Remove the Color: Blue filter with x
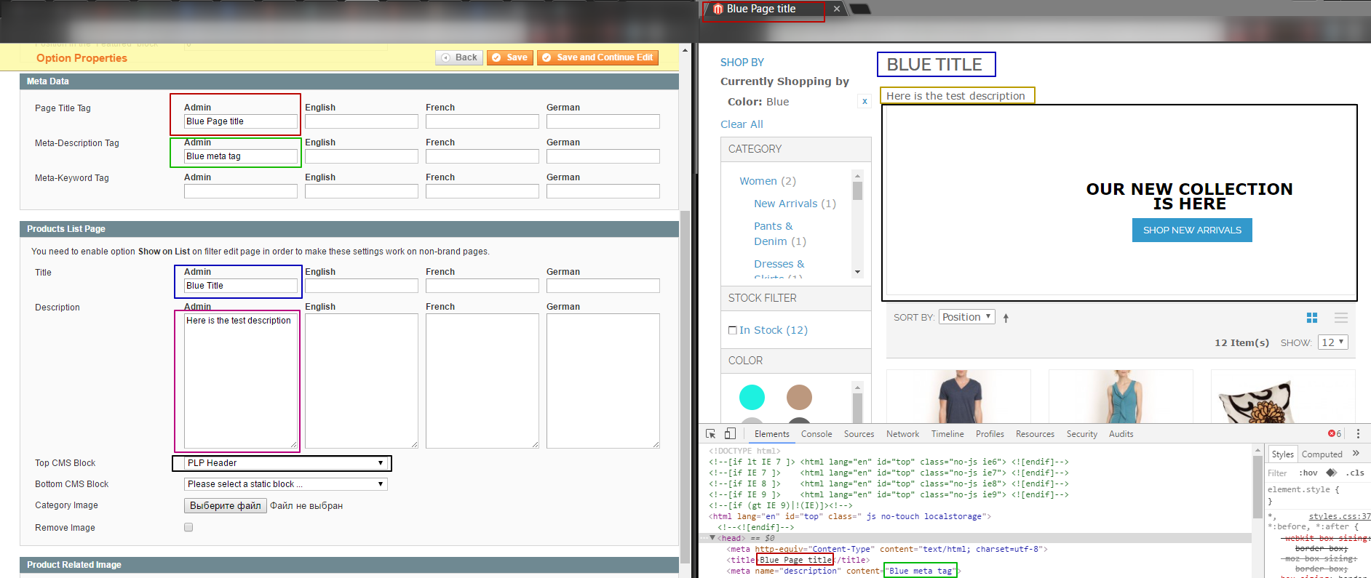Image resolution: width=1371 pixels, height=578 pixels. click(865, 102)
